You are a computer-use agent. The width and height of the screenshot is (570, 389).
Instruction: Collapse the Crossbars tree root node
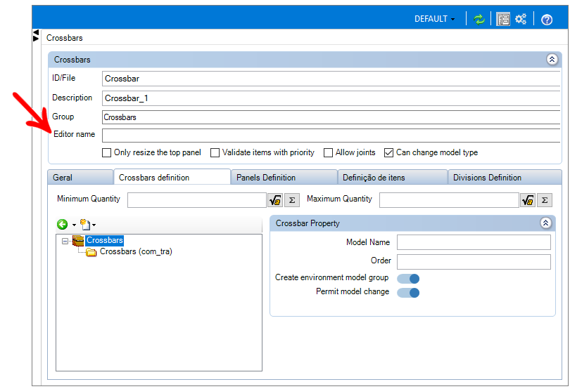coord(65,241)
